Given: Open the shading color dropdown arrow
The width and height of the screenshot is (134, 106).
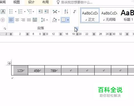Looking at the screenshot, I should pyautogui.click(x=59, y=20).
